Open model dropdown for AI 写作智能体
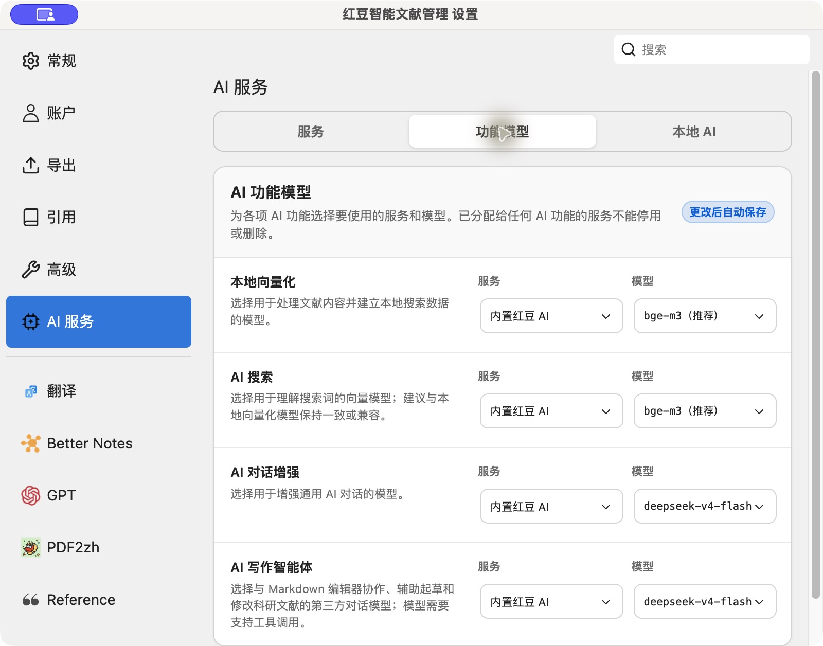 tap(705, 601)
